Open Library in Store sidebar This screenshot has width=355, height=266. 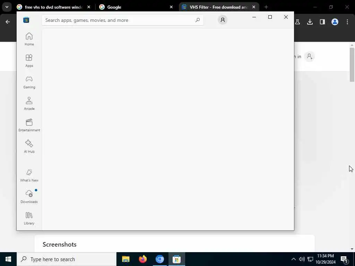click(29, 218)
